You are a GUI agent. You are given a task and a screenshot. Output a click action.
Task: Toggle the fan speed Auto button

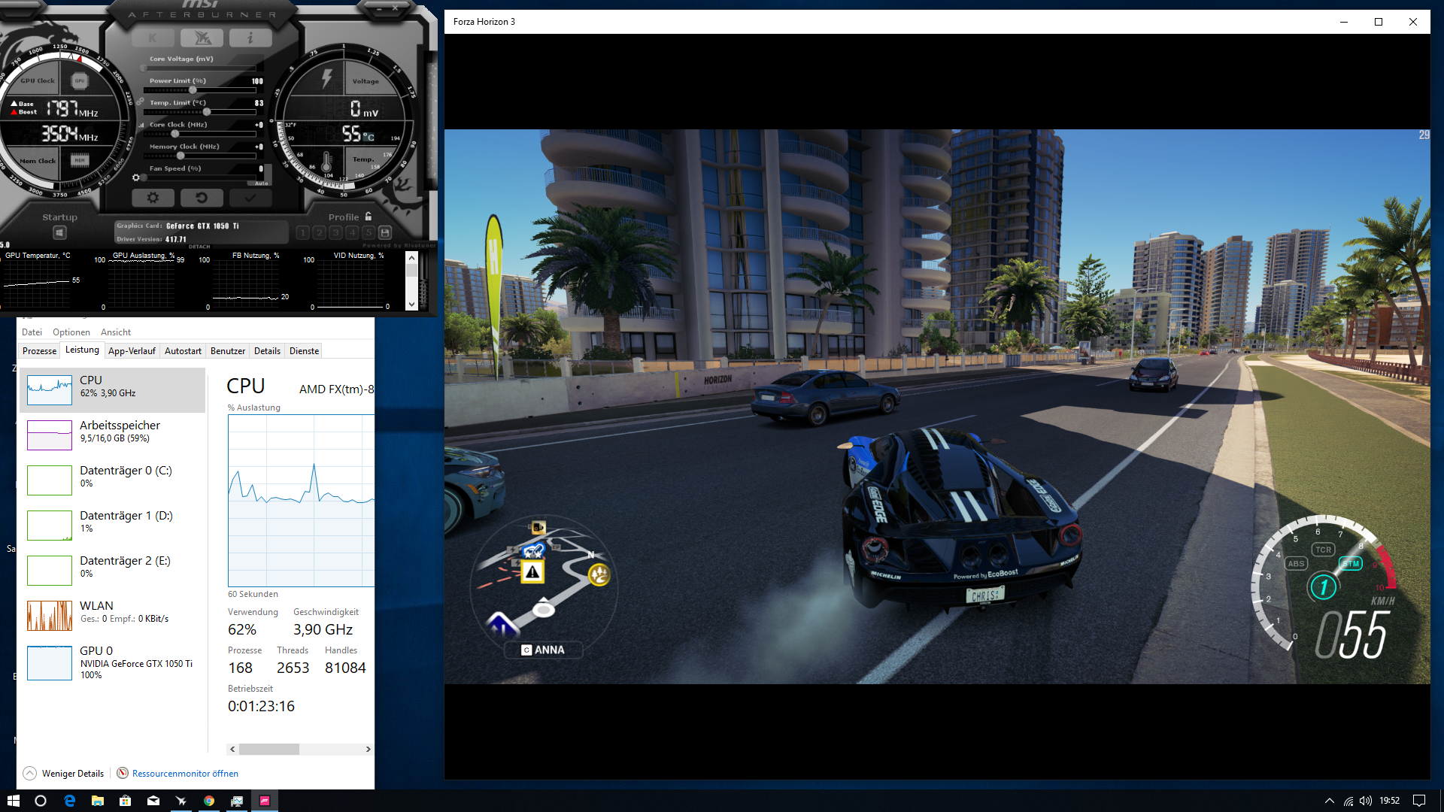click(261, 183)
